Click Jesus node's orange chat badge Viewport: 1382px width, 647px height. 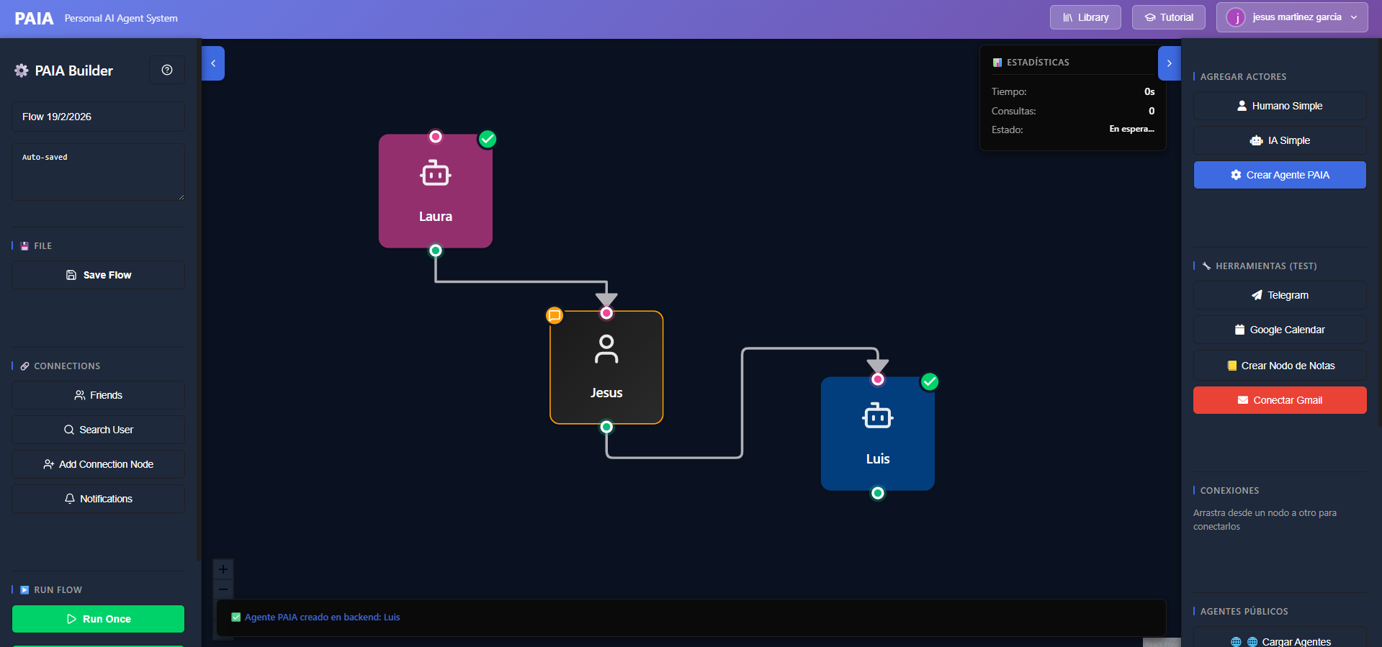[555, 315]
